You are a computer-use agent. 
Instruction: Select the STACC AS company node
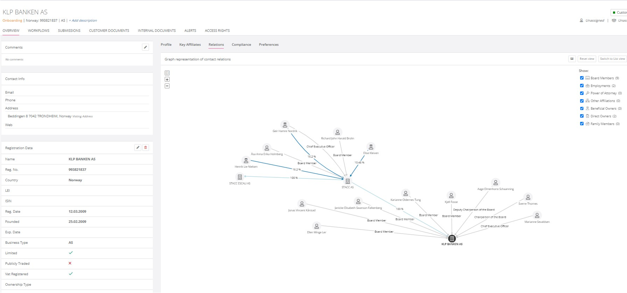coord(348,181)
